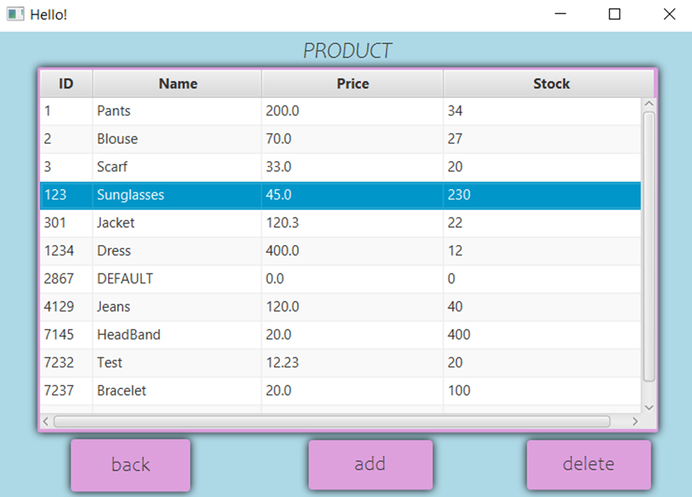Click stock cell 40
Viewport: 692px width, 497px height.
[542, 307]
